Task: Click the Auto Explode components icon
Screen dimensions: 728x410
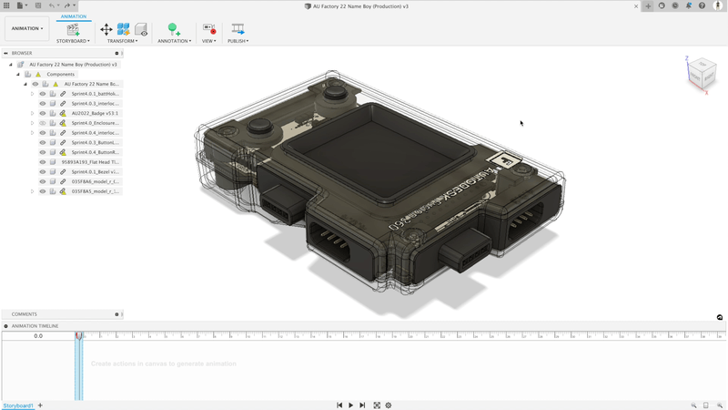Action: pyautogui.click(x=124, y=30)
